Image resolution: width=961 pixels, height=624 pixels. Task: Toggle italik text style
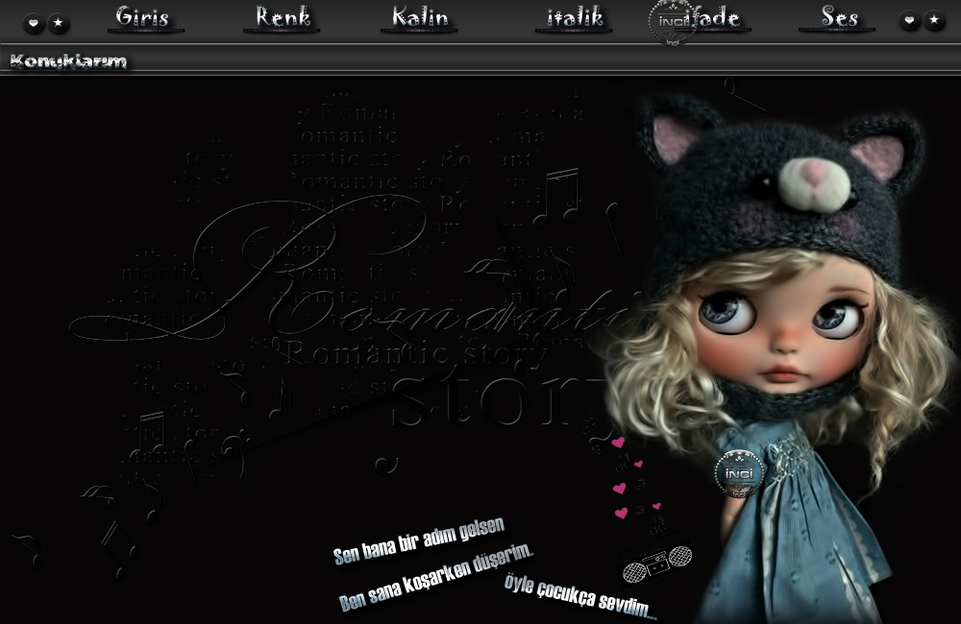[x=574, y=17]
